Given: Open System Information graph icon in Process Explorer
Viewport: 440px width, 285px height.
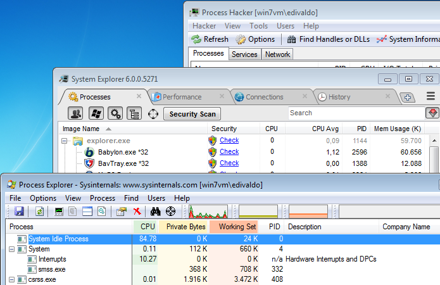Looking at the screenshot, I should (x=59, y=211).
